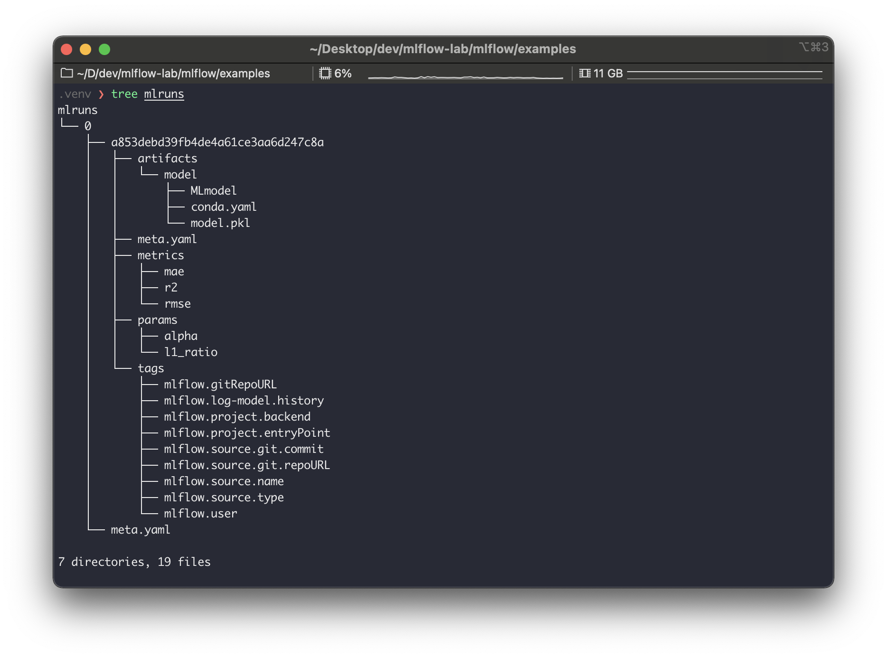Image resolution: width=887 pixels, height=658 pixels.
Task: Click the 'l1_ratio' param file
Action: (x=191, y=352)
